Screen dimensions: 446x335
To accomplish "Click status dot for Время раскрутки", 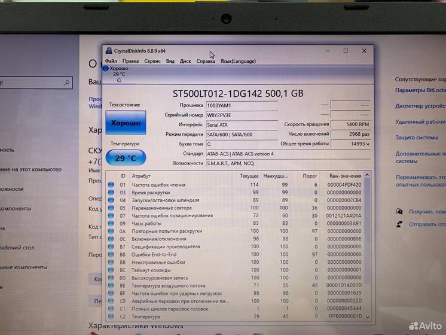I will coord(111,193).
